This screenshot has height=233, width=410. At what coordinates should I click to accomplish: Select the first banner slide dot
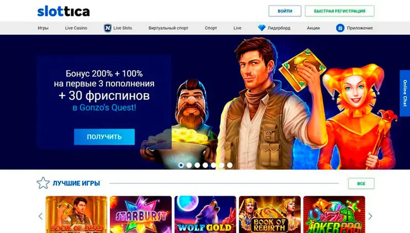coord(181,165)
